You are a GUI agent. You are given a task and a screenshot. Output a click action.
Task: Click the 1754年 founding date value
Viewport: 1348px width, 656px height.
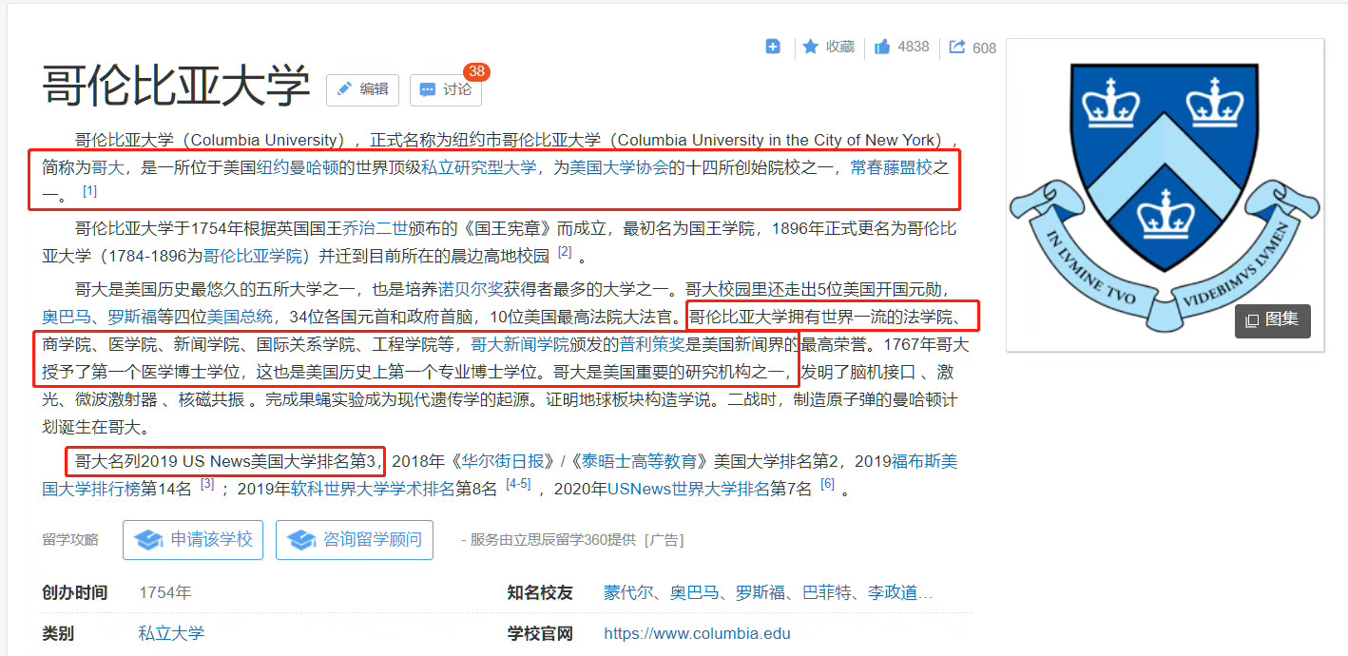(x=165, y=593)
